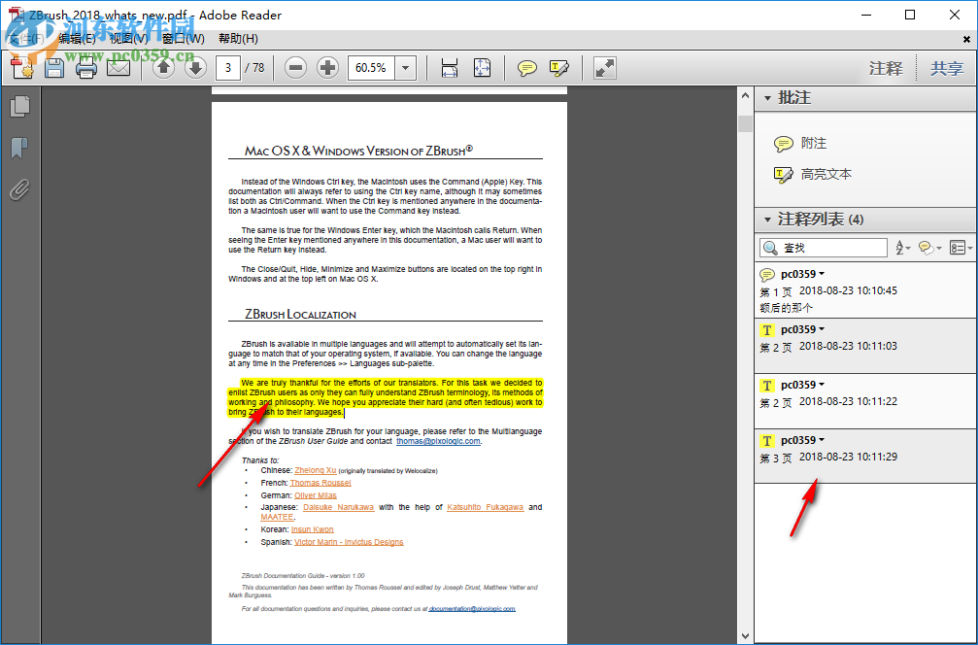Select the highlight text tool

559,67
